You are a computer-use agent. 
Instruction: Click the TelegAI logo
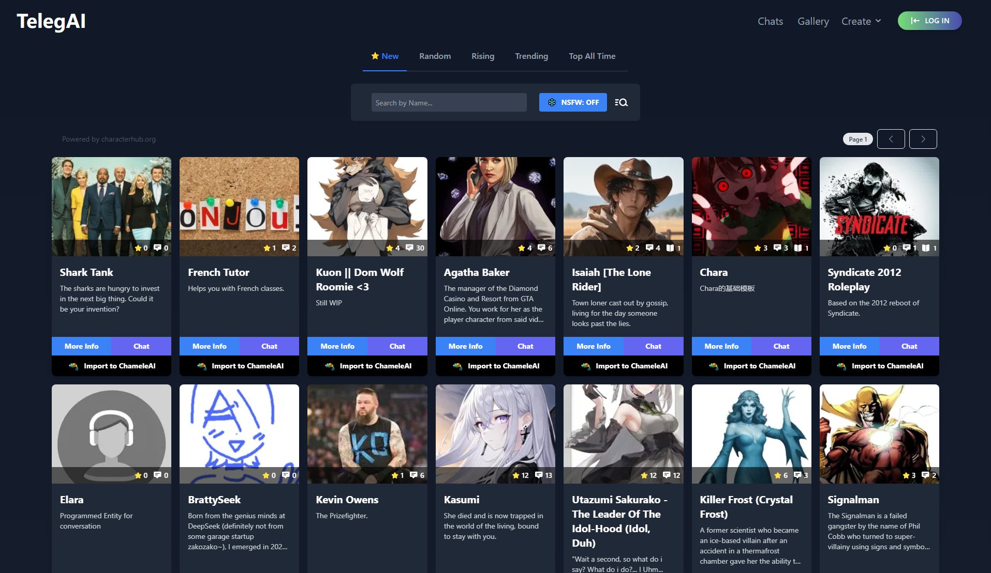(x=51, y=21)
